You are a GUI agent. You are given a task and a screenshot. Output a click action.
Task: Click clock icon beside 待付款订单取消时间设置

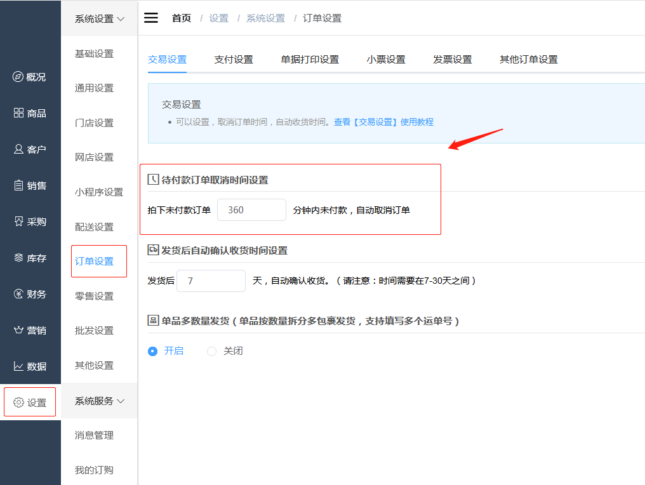(153, 180)
